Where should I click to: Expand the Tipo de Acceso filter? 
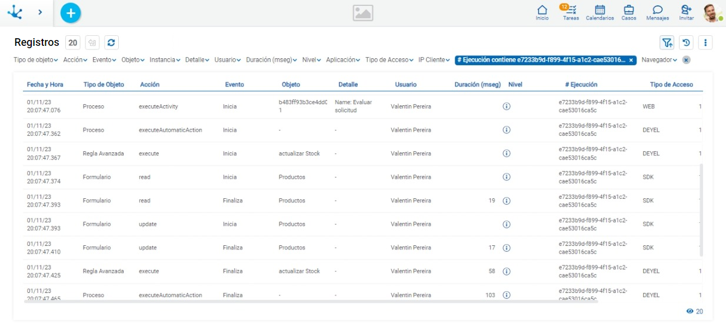389,60
